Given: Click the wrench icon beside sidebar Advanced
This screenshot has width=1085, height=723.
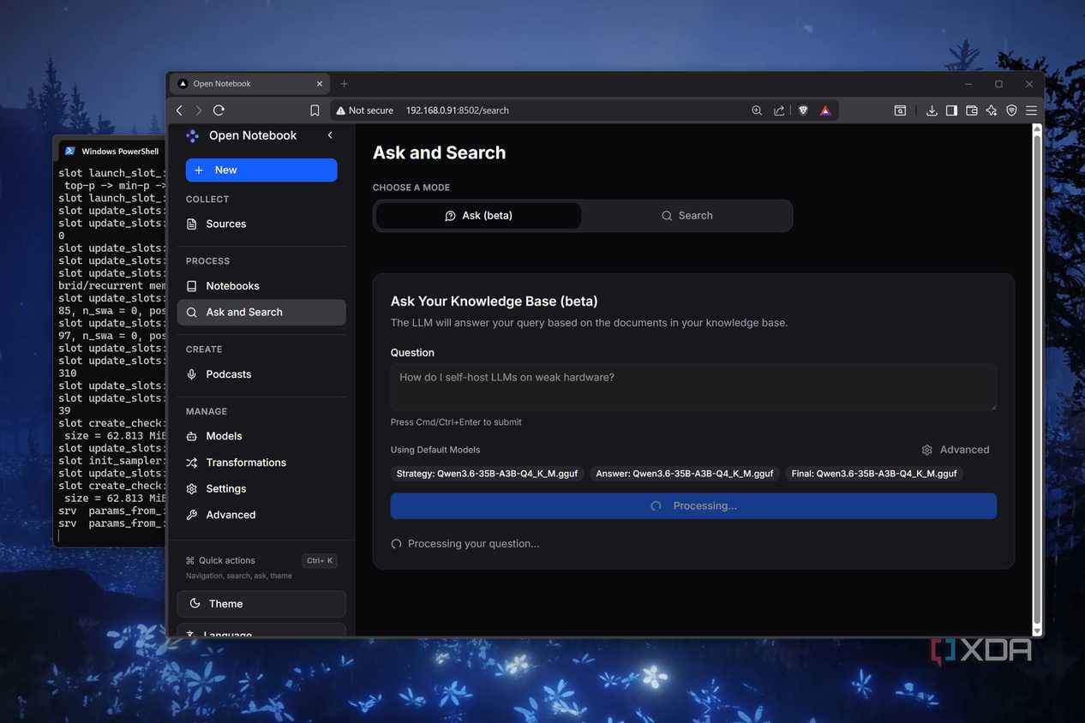Looking at the screenshot, I should [x=192, y=515].
